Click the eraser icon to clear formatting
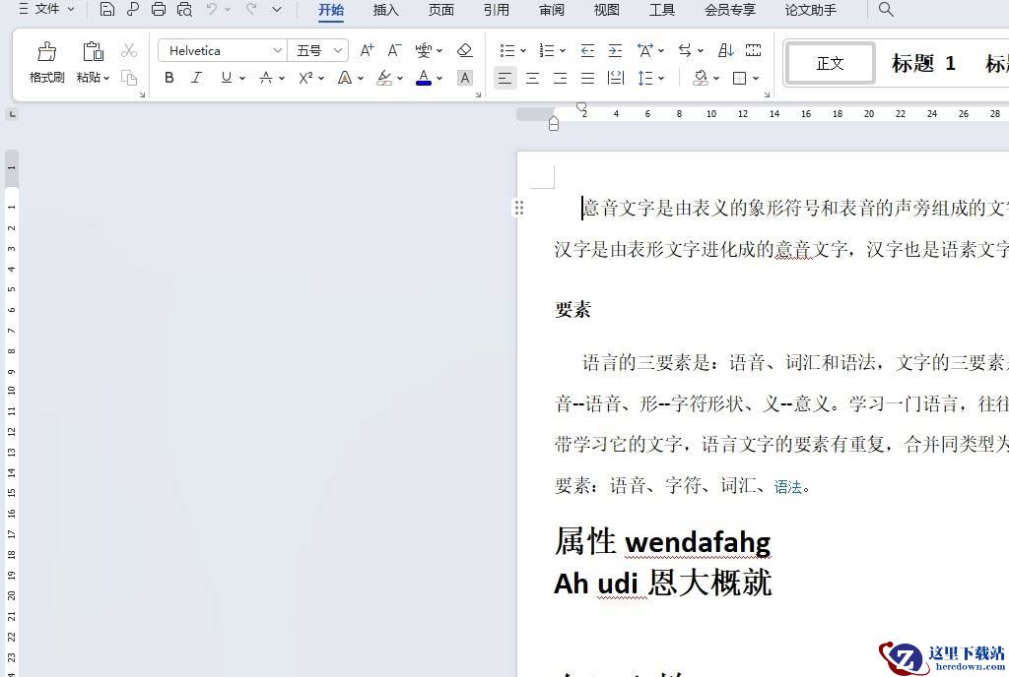The width and height of the screenshot is (1009, 677). pos(465,50)
